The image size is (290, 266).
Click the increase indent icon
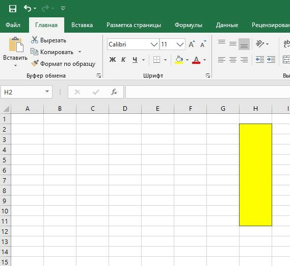[x=271, y=60]
